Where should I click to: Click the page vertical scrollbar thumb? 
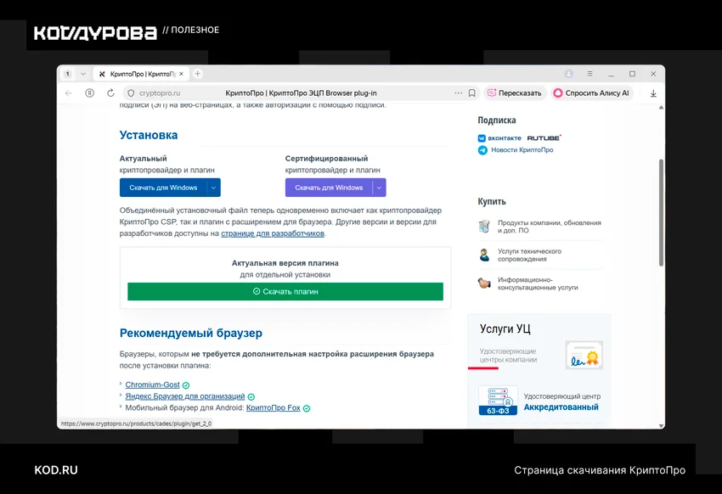[661, 212]
